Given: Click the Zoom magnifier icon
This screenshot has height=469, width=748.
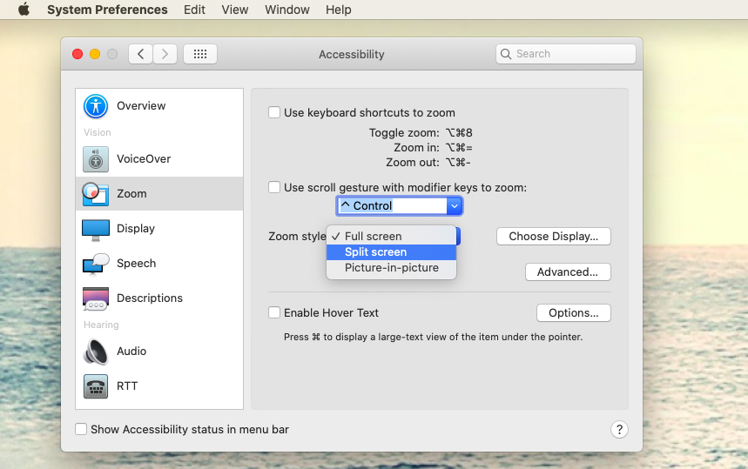Looking at the screenshot, I should [x=96, y=194].
